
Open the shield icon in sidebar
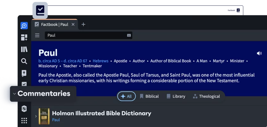(24, 109)
